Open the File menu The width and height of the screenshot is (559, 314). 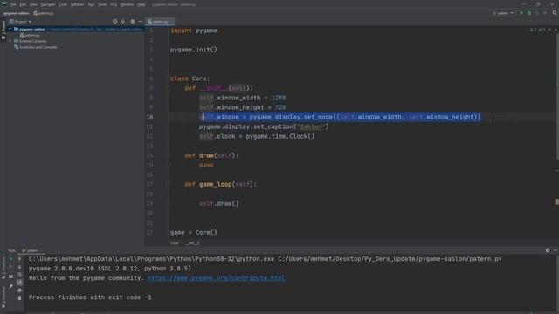pos(13,4)
